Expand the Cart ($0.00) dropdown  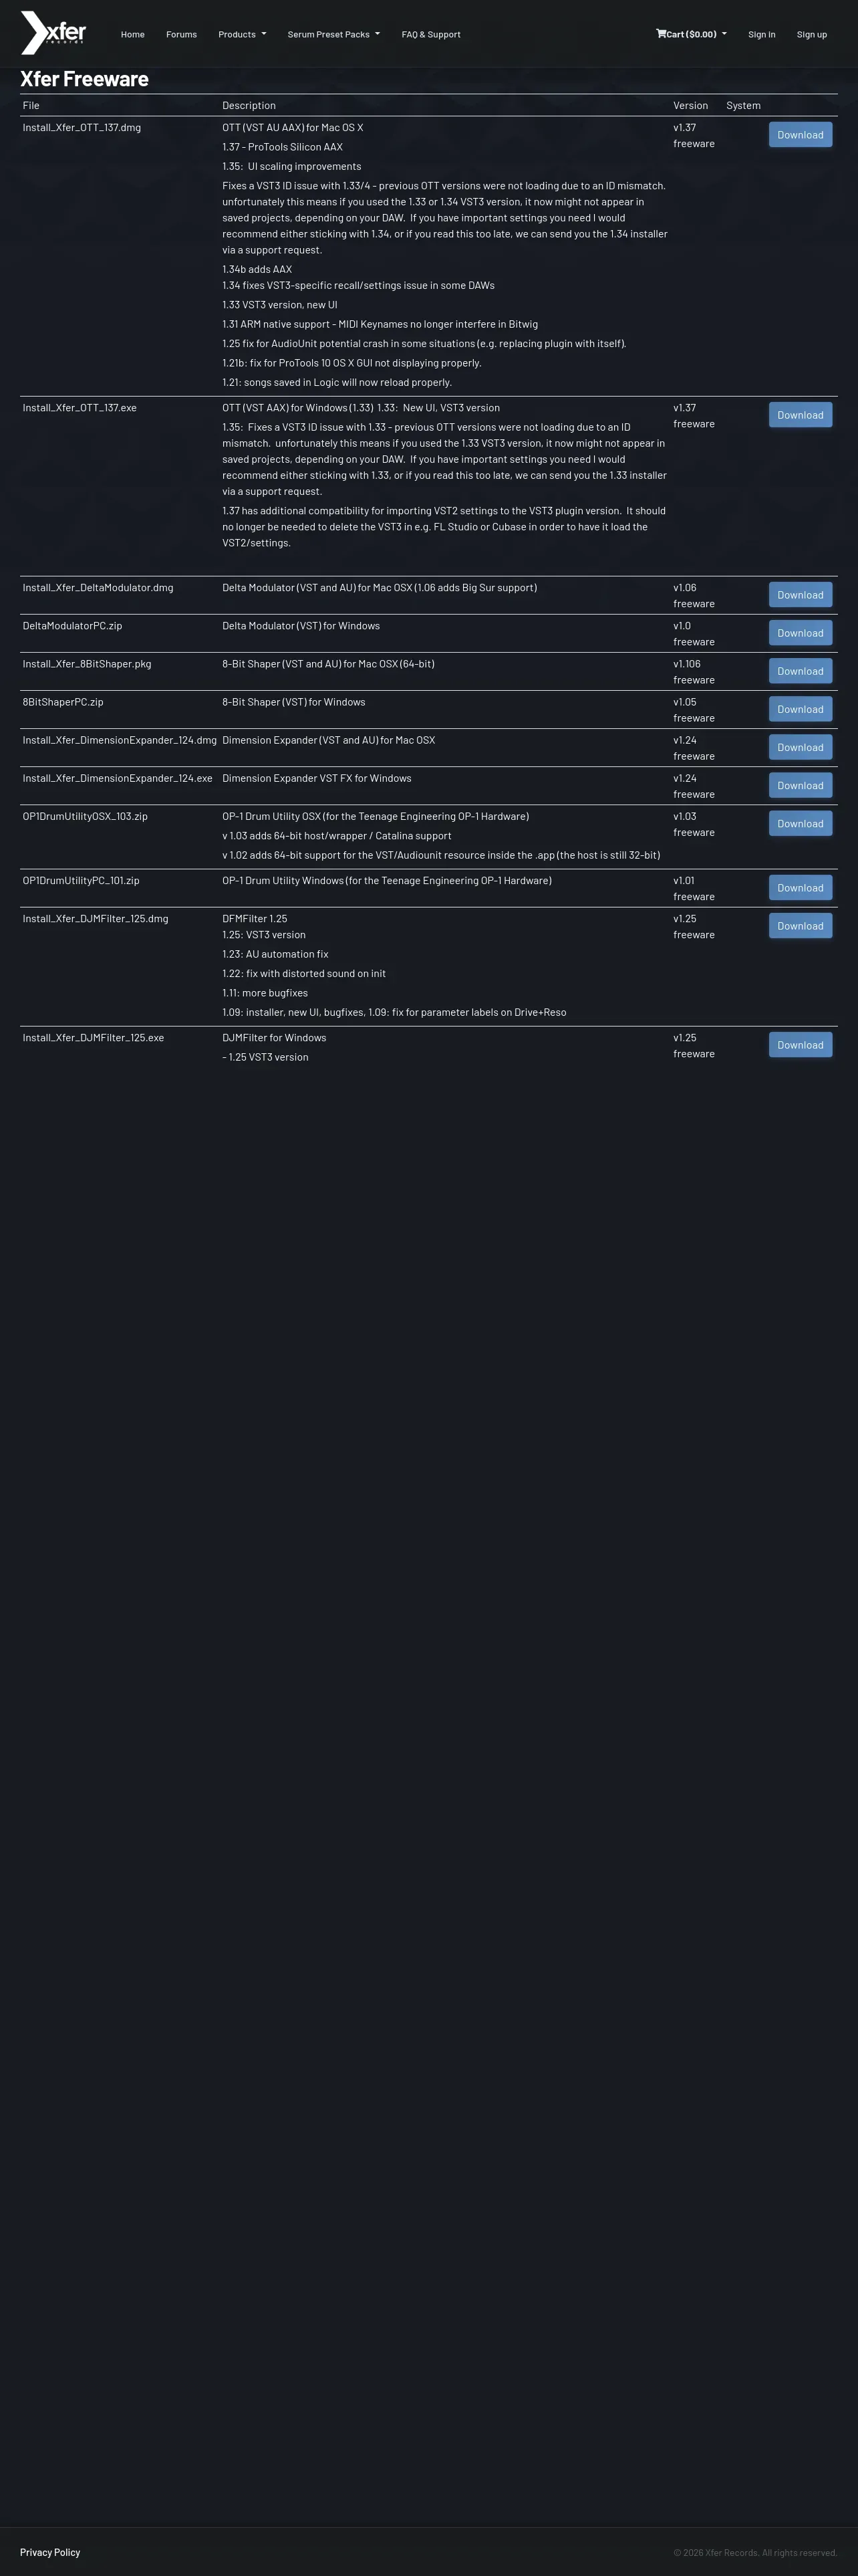[x=691, y=34]
